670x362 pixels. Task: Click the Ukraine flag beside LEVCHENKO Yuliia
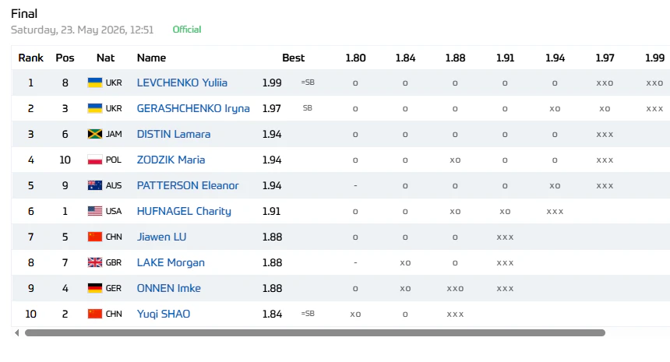click(x=95, y=83)
